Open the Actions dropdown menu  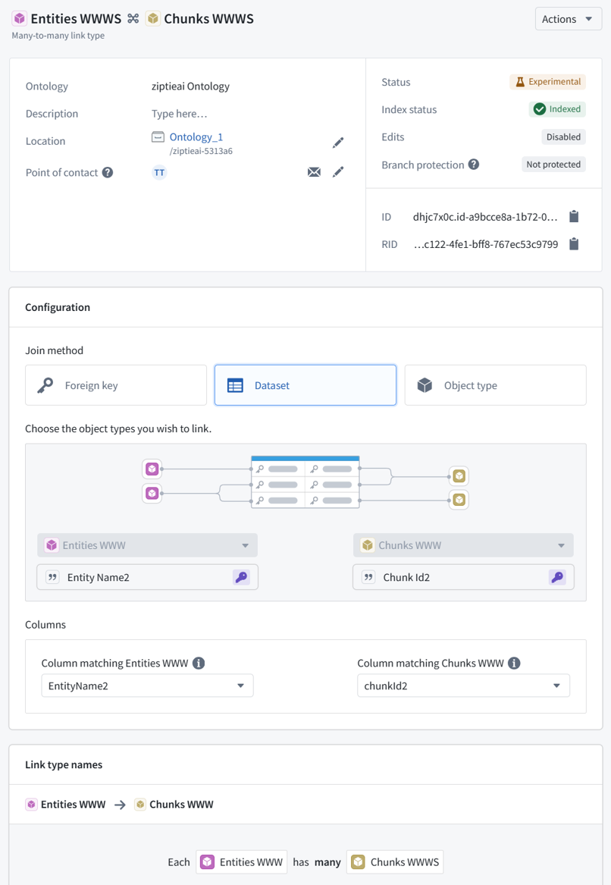pyautogui.click(x=568, y=19)
